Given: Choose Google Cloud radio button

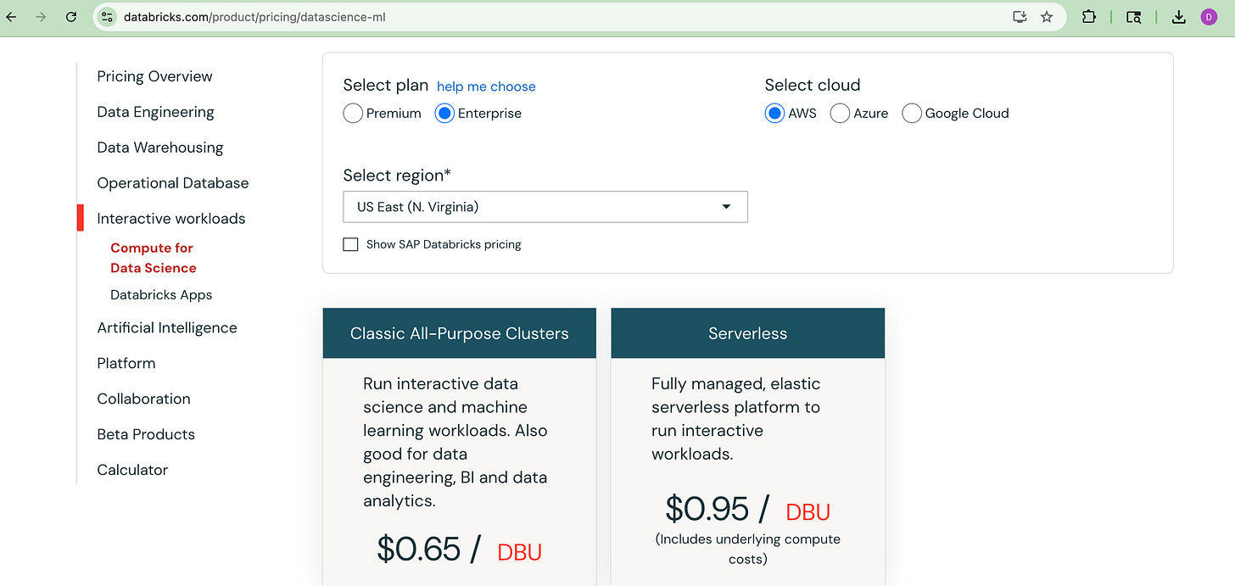Looking at the screenshot, I should 912,114.
